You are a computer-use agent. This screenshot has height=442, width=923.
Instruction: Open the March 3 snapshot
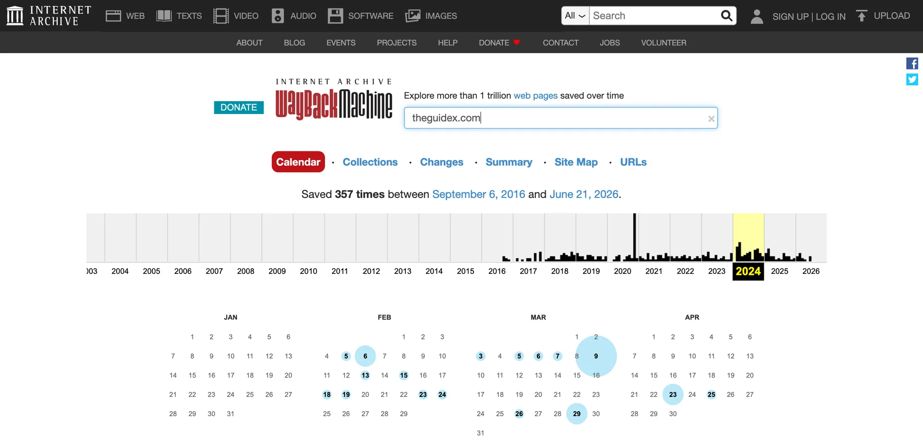point(480,356)
